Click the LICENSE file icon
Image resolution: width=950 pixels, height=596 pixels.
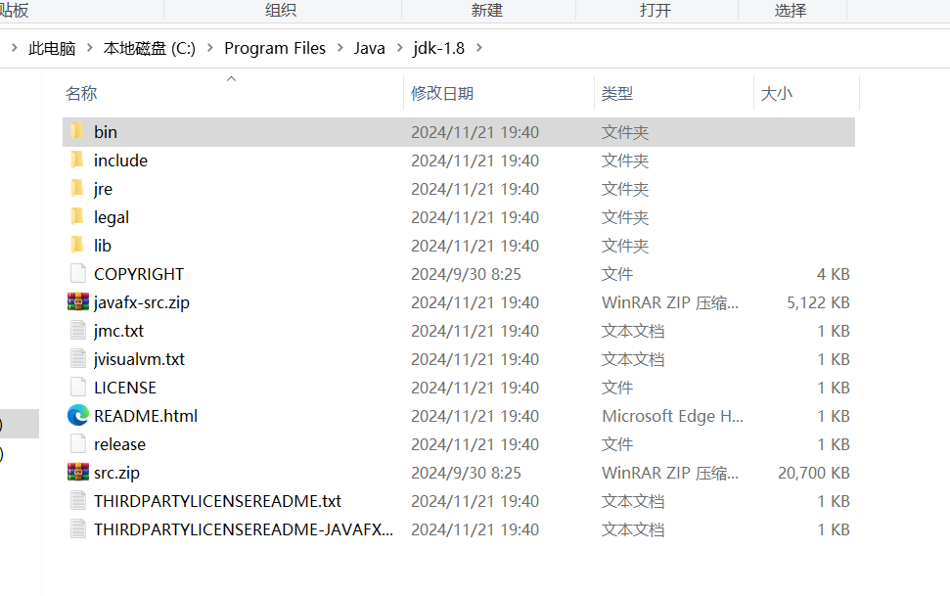(x=78, y=388)
